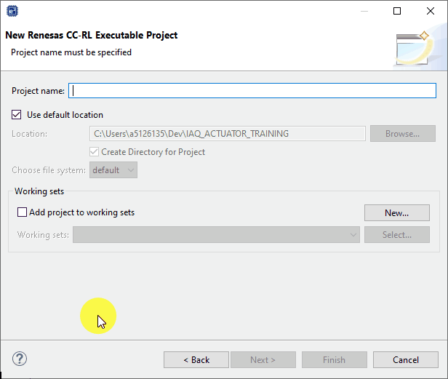Click the Location path field
This screenshot has height=379, width=448.
[x=227, y=134]
